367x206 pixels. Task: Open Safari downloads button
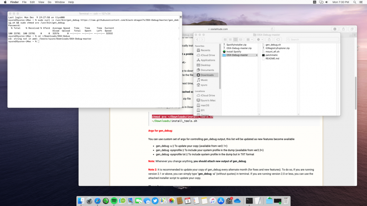point(334,29)
